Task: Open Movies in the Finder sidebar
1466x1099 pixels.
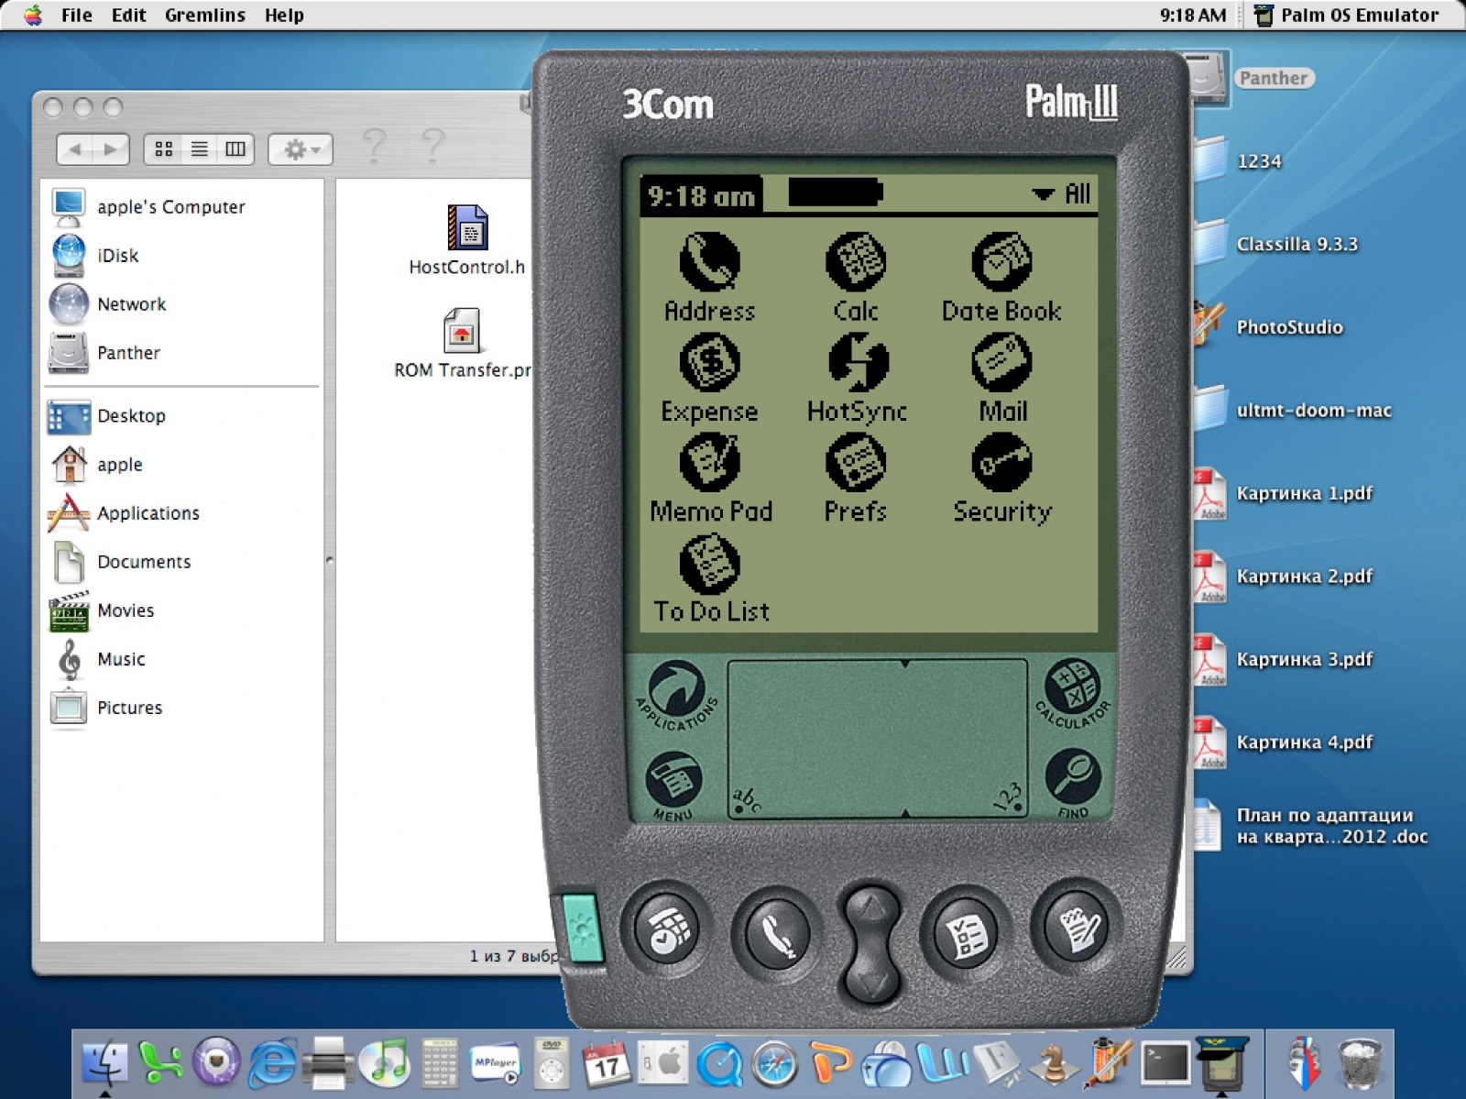Action: coord(102,610)
